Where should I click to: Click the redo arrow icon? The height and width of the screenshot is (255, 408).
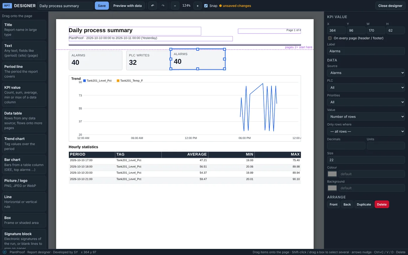[x=163, y=6]
